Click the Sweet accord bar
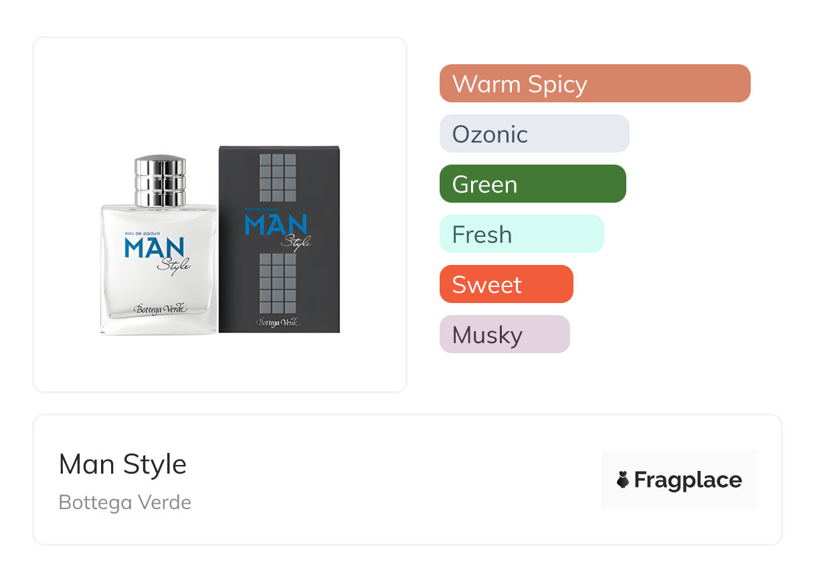 click(x=506, y=284)
